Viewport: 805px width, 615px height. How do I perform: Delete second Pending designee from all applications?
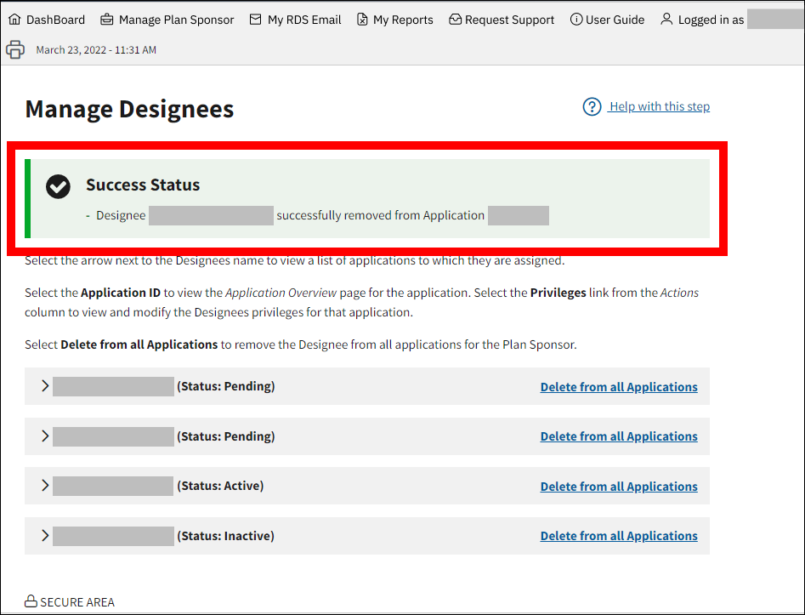click(618, 436)
